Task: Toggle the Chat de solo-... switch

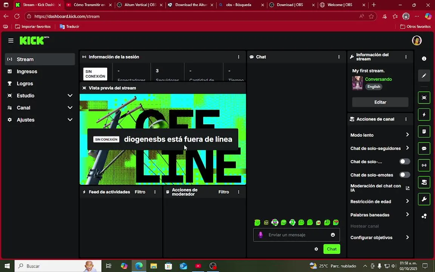Action: click(404, 162)
